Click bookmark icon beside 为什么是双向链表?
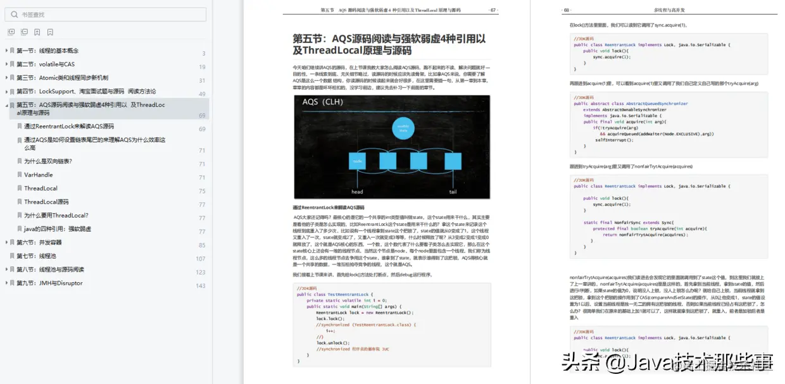The image size is (785, 384). pos(20,161)
